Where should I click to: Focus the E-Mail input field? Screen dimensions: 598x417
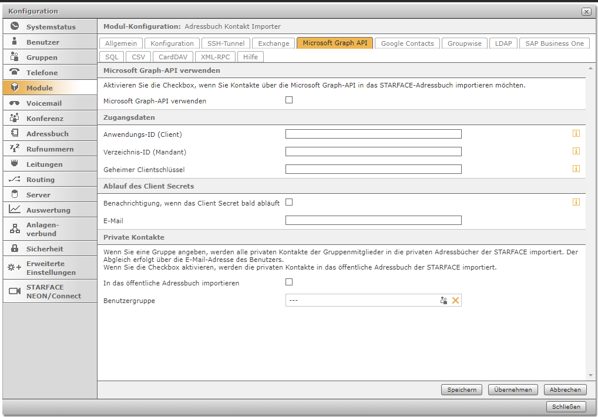pos(374,220)
